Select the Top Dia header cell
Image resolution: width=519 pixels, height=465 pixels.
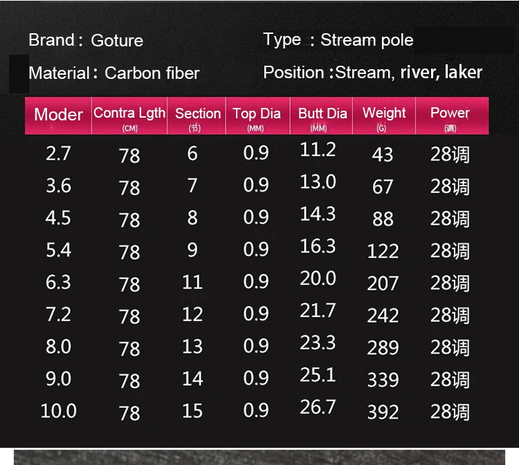[257, 116]
